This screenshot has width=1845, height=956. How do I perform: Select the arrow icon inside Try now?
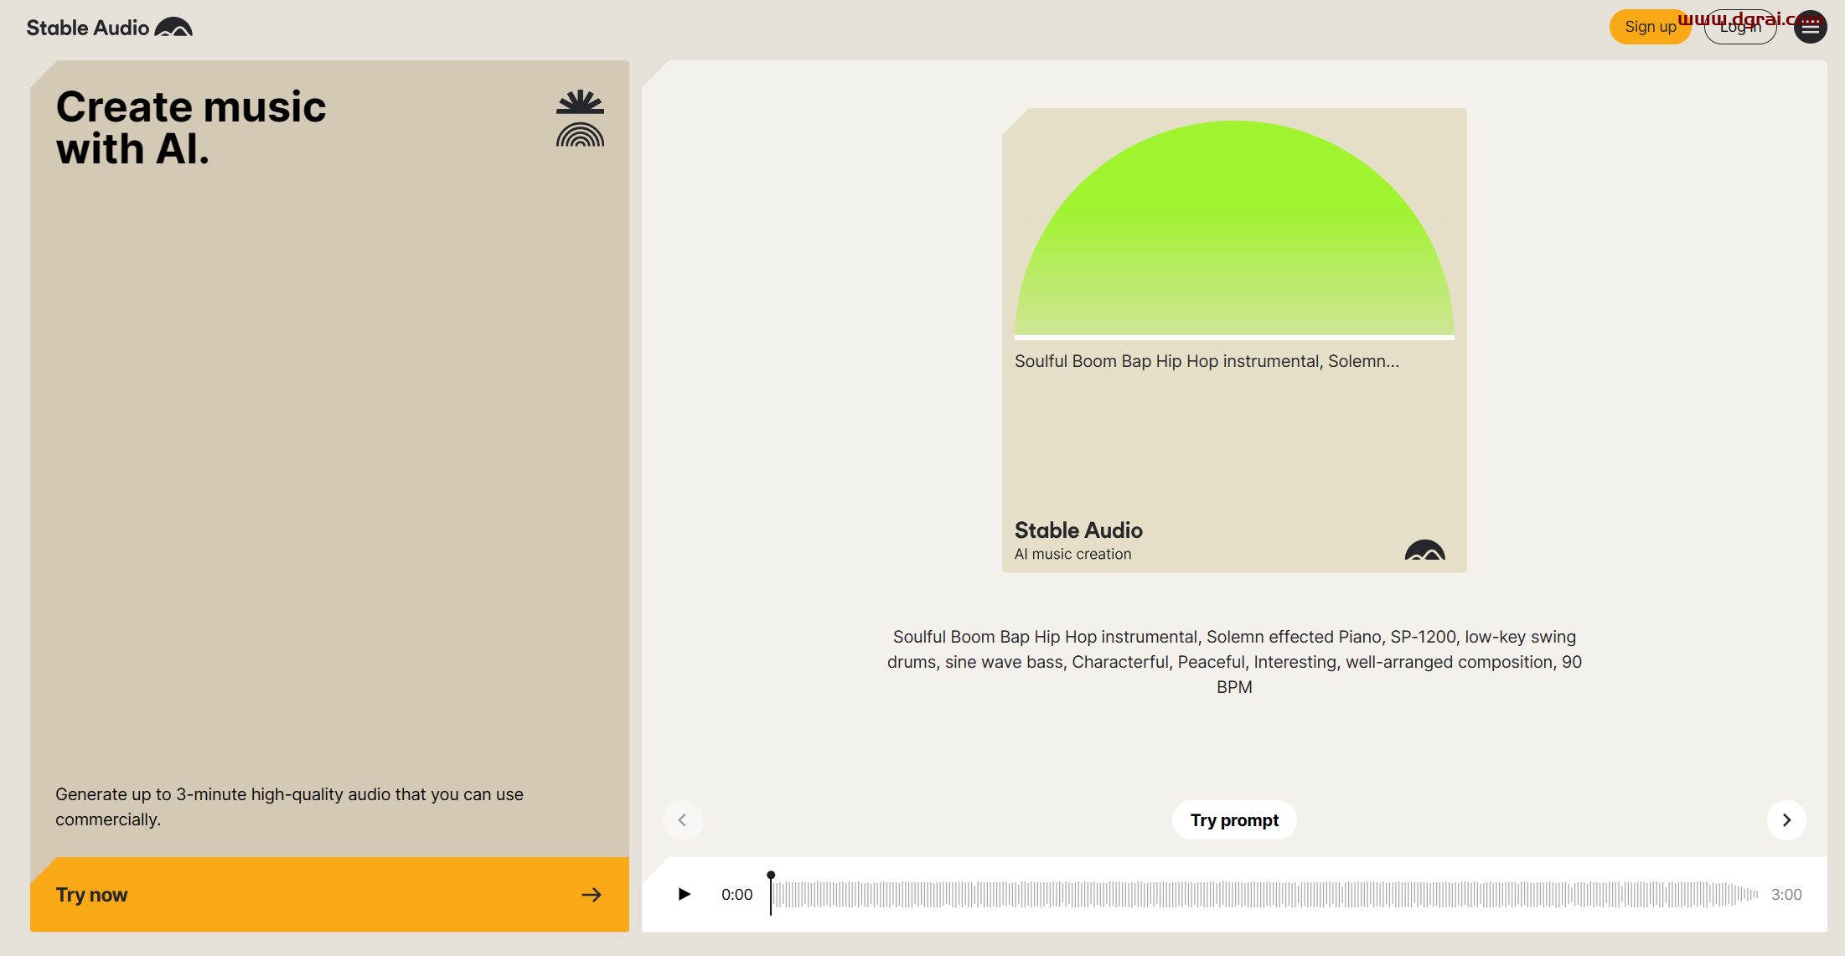click(x=592, y=895)
